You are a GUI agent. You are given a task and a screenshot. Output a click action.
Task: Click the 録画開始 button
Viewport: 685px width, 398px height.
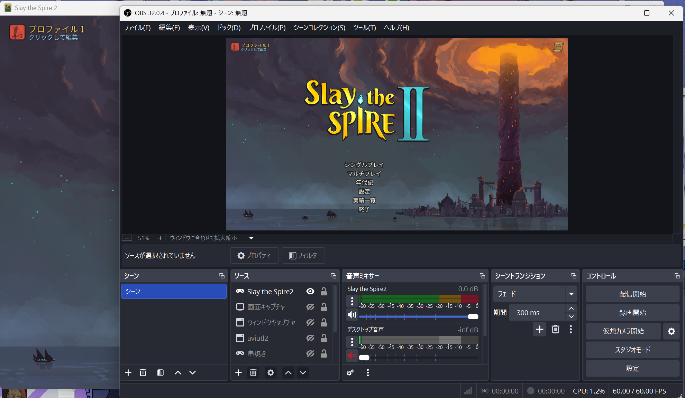click(x=632, y=313)
